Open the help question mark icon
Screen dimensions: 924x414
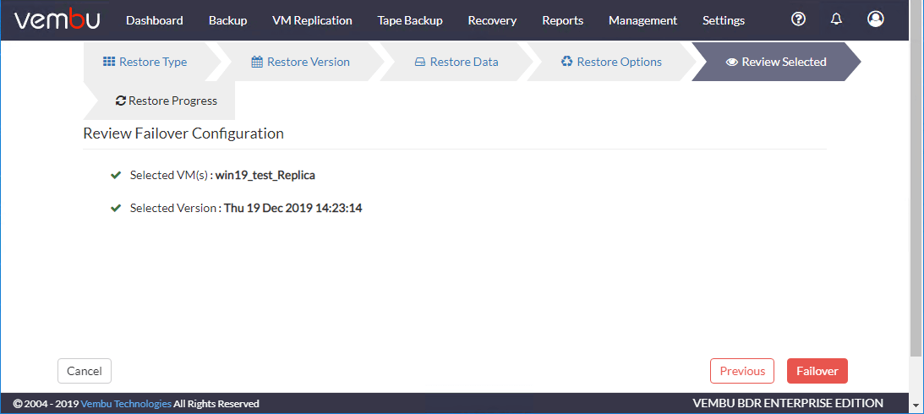[x=798, y=19]
